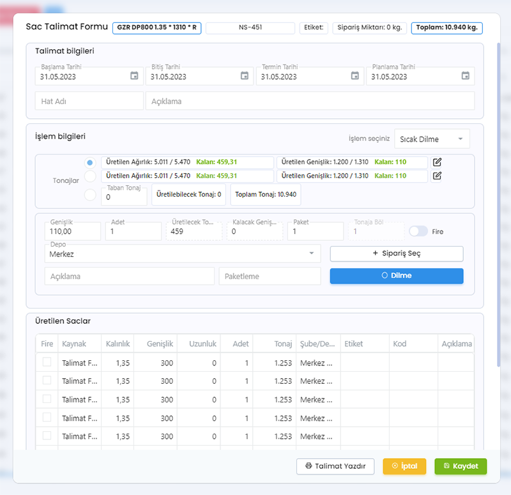Edit the first tonnage row with the pencil icon
This screenshot has height=495, width=511.
pyautogui.click(x=437, y=162)
